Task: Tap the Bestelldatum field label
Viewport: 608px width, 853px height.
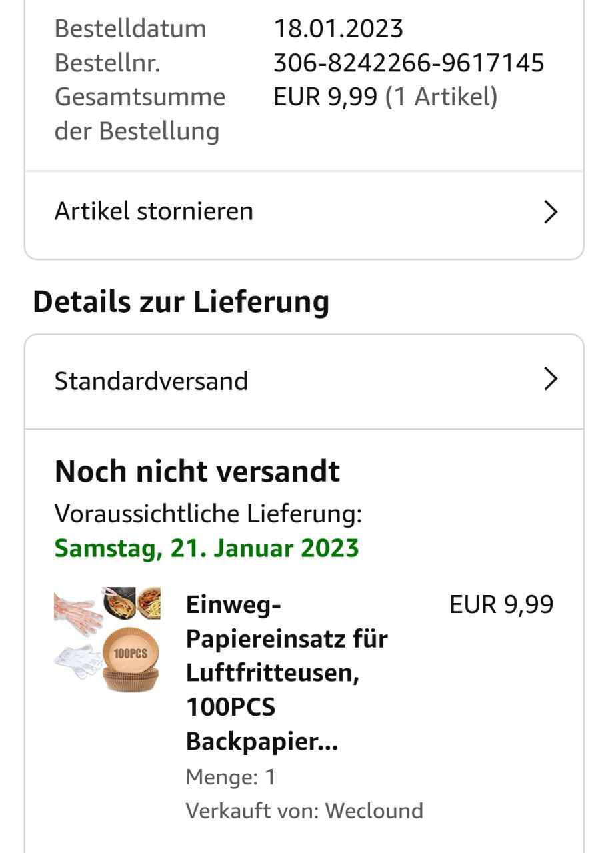Action: pyautogui.click(x=131, y=29)
